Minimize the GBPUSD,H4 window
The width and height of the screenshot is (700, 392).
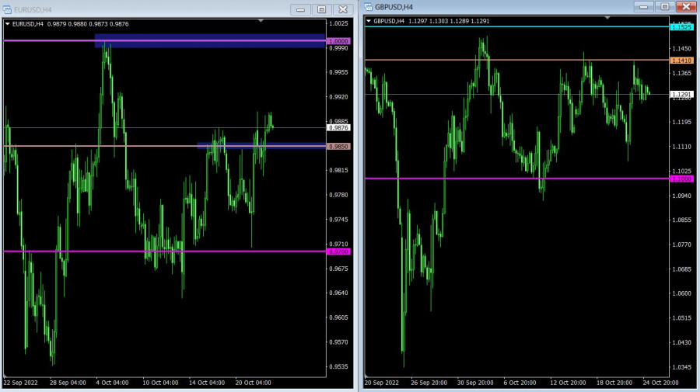(643, 7)
